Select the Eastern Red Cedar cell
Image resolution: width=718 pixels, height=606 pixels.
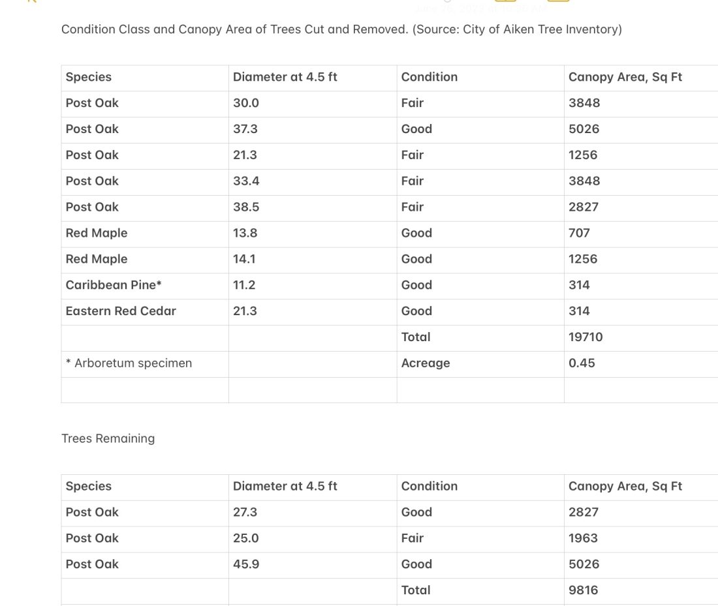pos(121,311)
